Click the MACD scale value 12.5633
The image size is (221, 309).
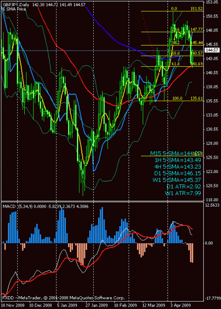[x=212, y=205]
